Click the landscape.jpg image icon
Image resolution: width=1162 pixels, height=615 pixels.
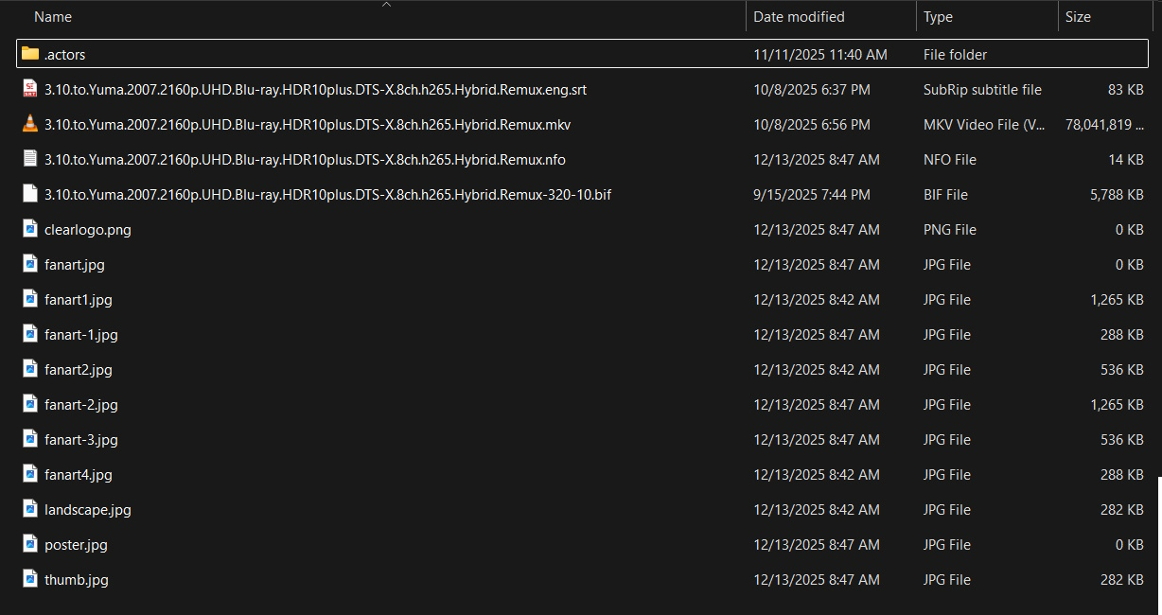30,509
